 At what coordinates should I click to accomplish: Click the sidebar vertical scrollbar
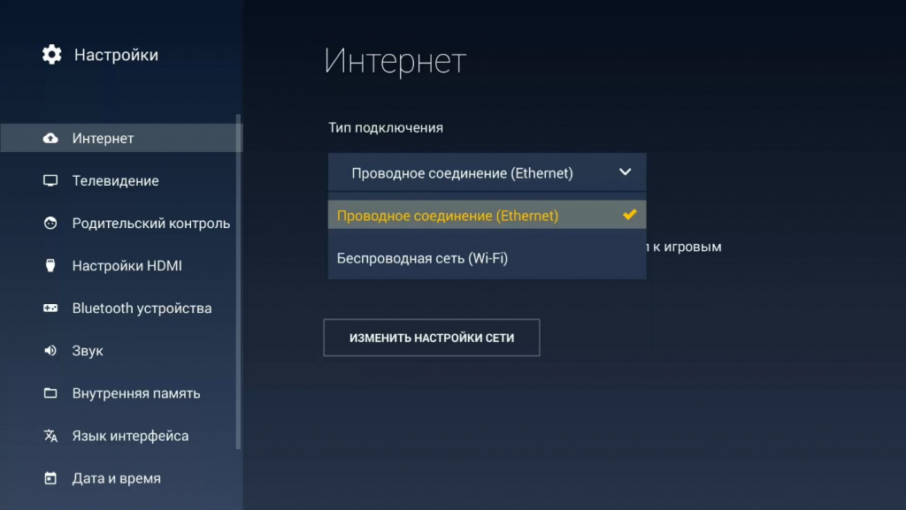[x=238, y=283]
